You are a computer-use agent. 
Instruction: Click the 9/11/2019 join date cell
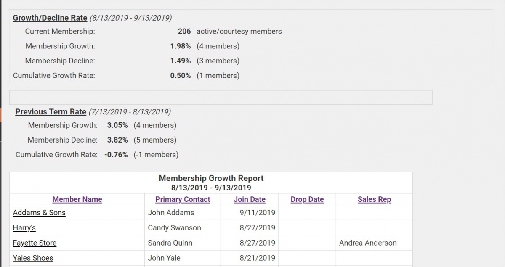click(x=258, y=213)
